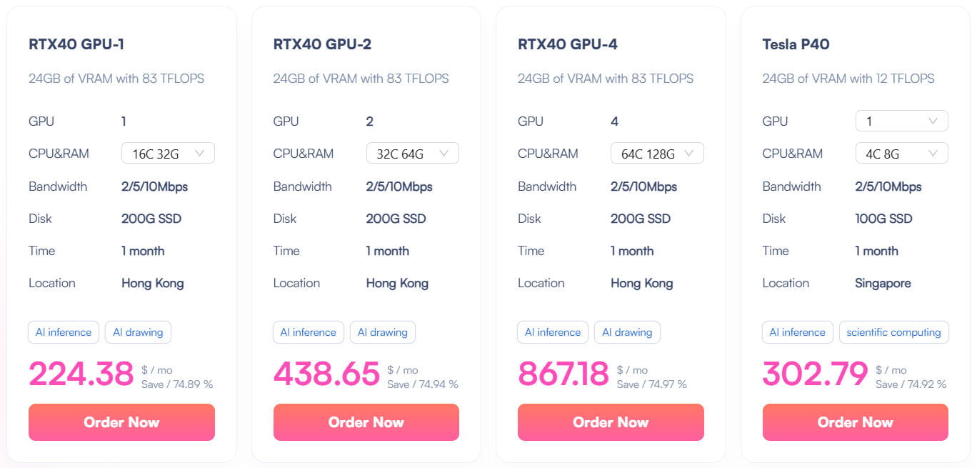977x468 pixels.
Task: Click AI inference tag on RTX40 GPU-4
Action: coord(553,332)
